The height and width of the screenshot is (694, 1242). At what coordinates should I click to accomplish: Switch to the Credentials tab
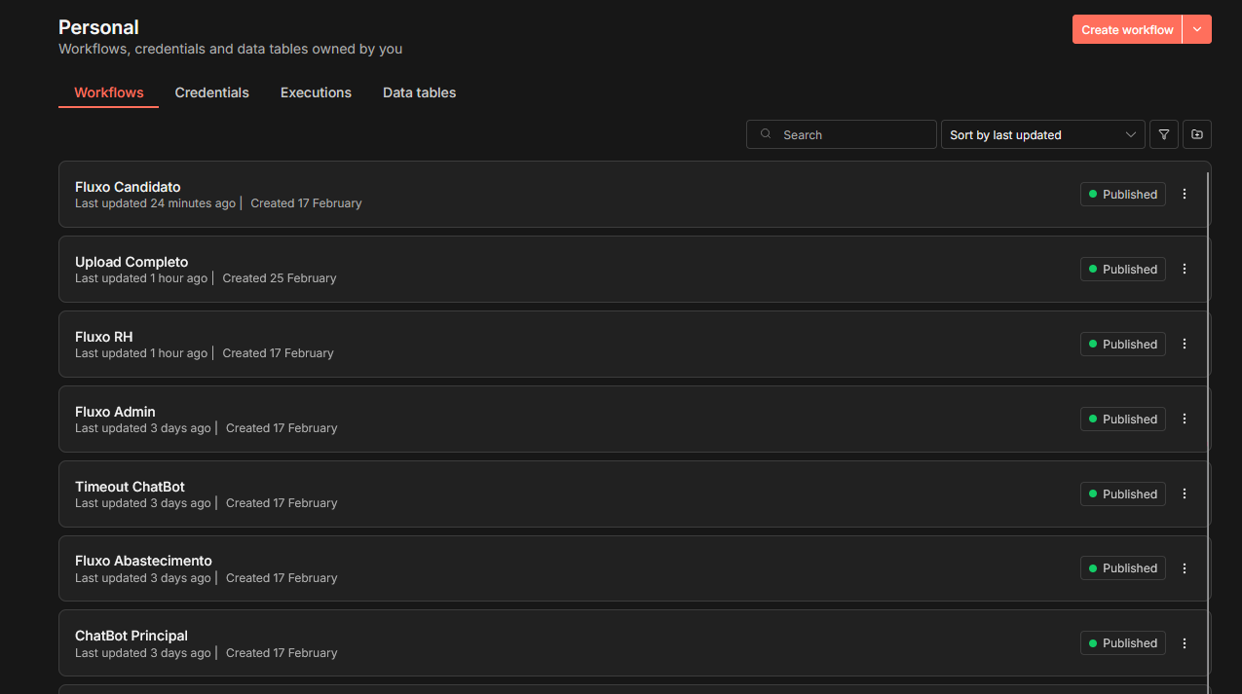(x=211, y=92)
